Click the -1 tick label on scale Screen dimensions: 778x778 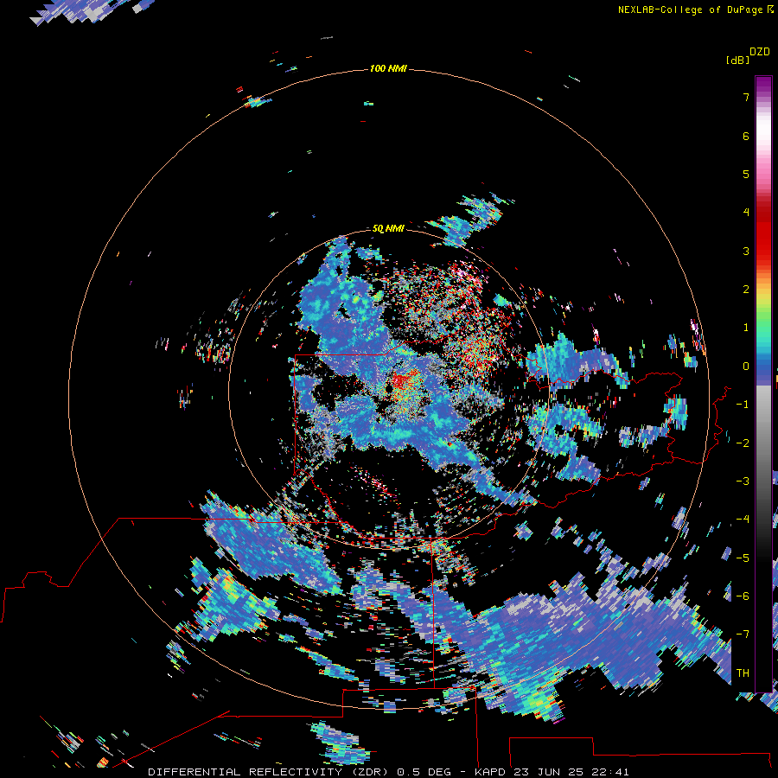[743, 405]
